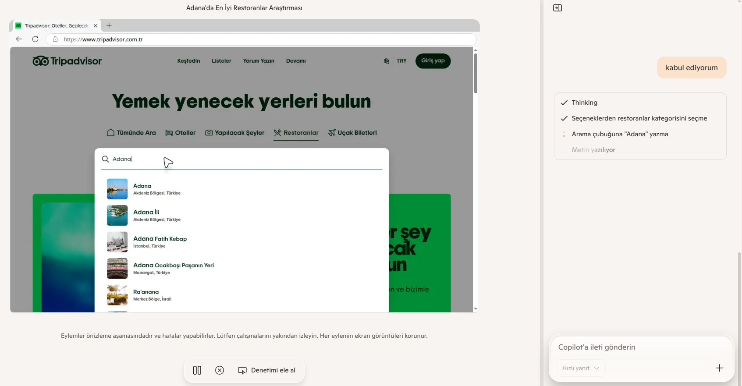Select the Tümünde Ara tab
742x386 pixels.
[x=131, y=133]
